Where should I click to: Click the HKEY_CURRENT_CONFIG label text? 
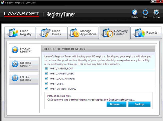(x=63, y=89)
